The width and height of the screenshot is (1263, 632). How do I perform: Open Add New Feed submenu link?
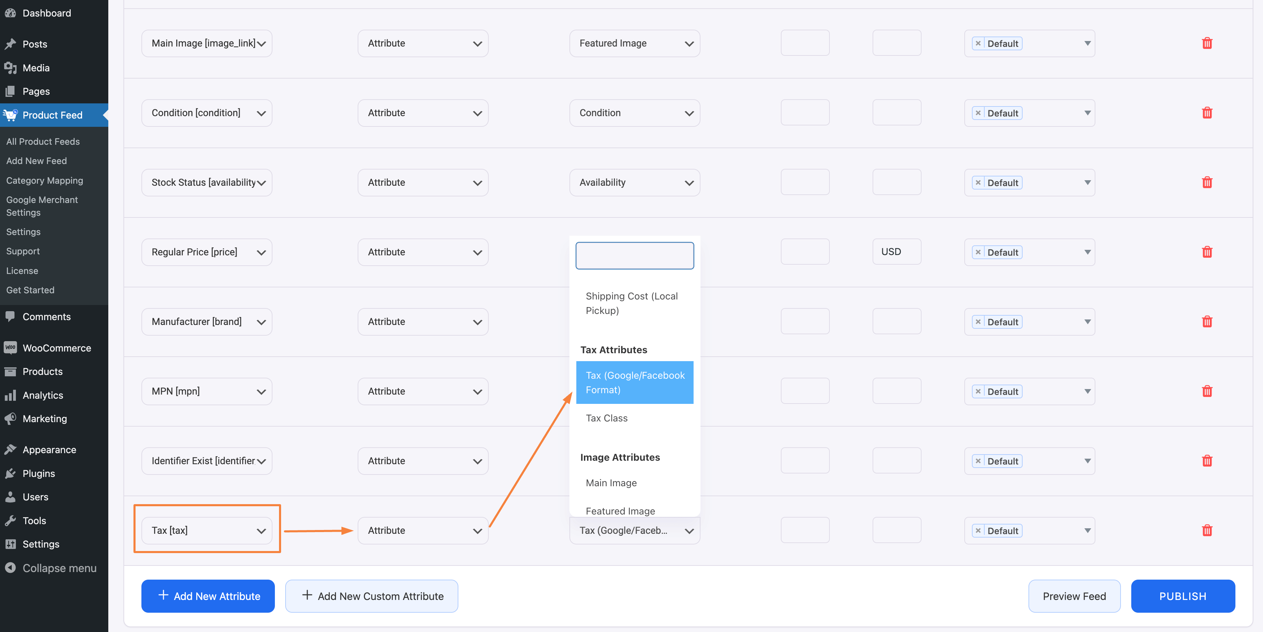[x=37, y=161]
